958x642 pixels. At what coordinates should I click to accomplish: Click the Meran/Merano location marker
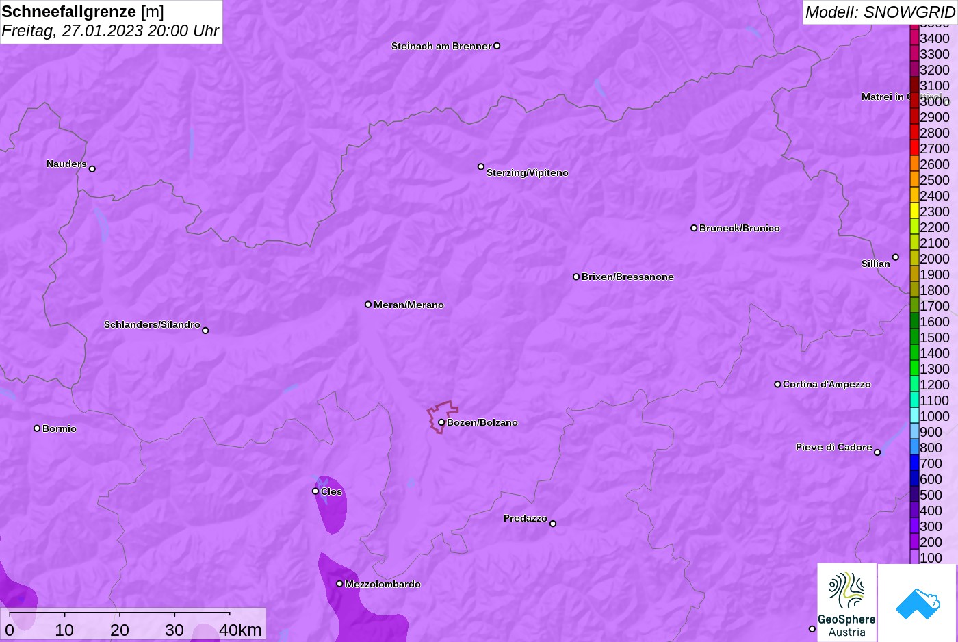point(368,304)
